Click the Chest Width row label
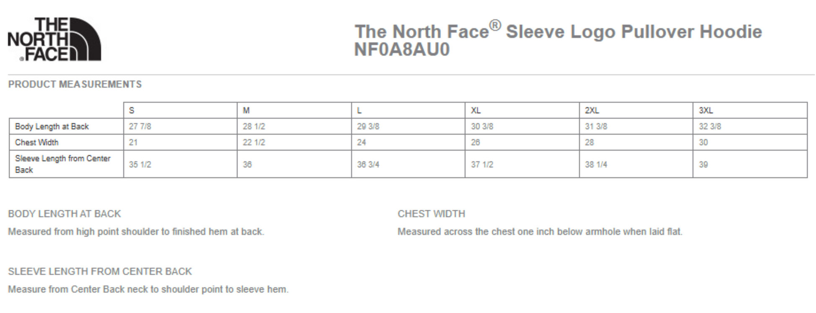816x313 pixels. tap(37, 142)
